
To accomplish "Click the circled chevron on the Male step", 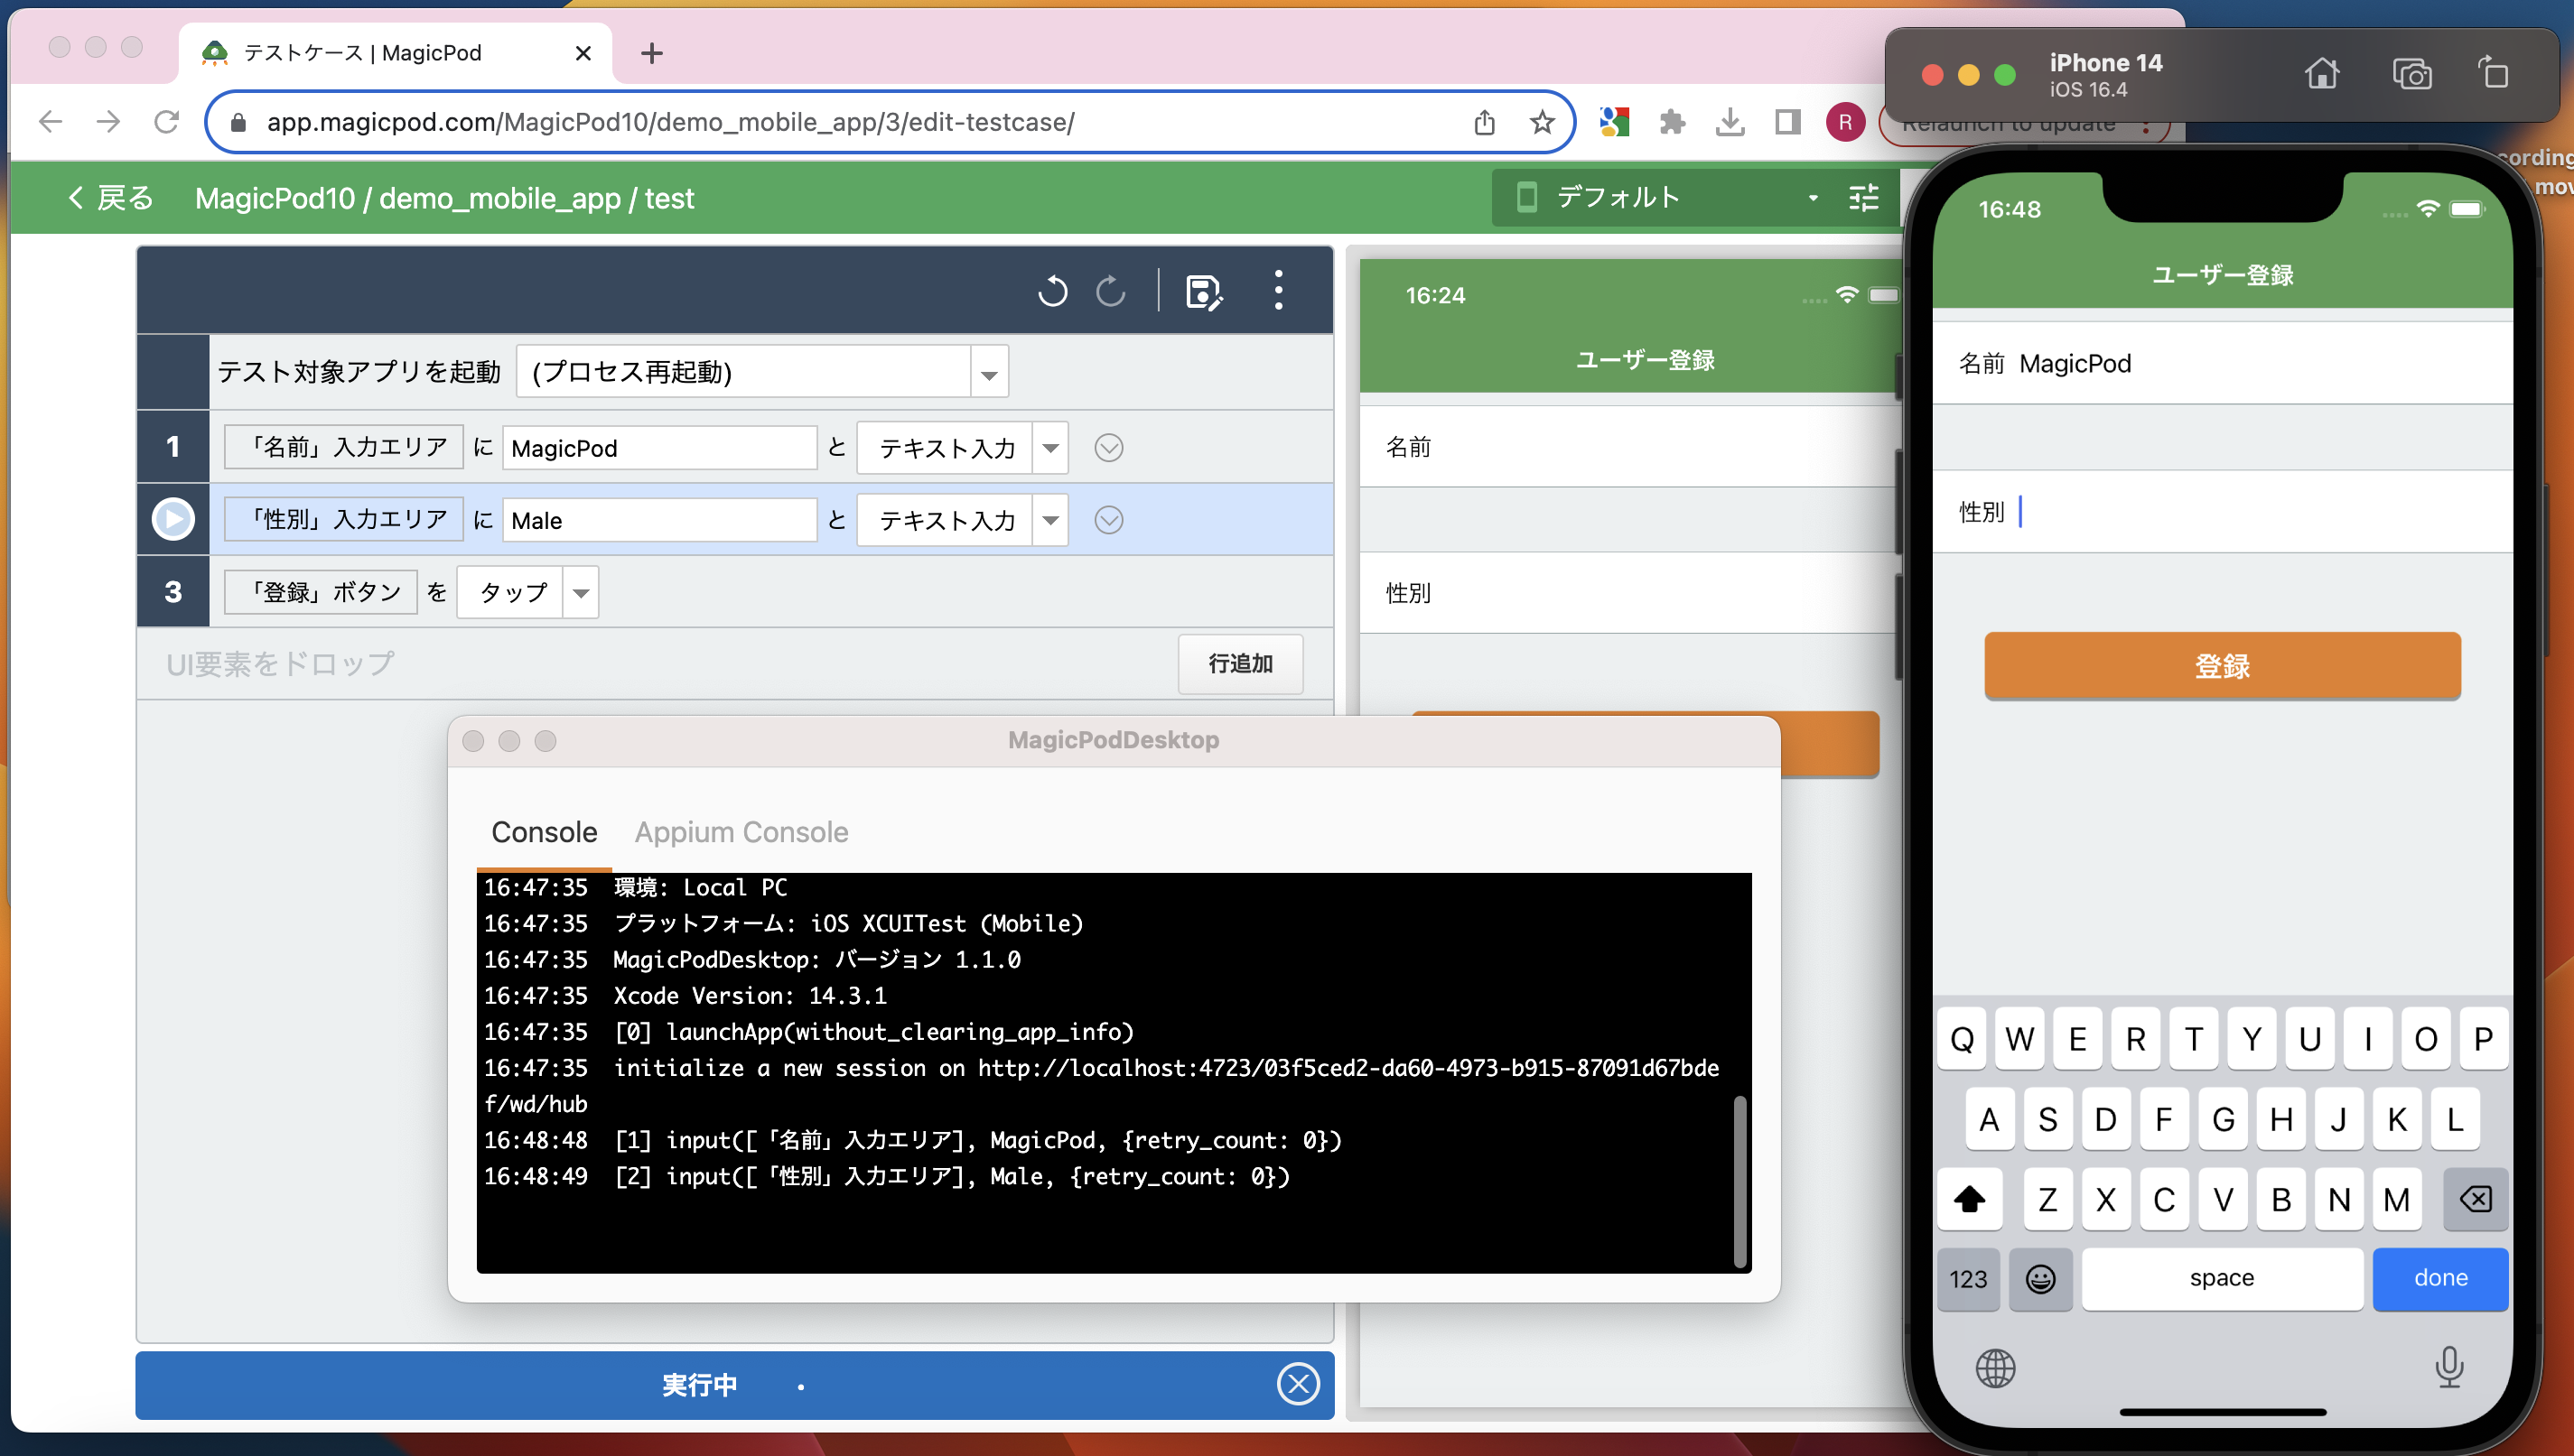I will tap(1108, 520).
